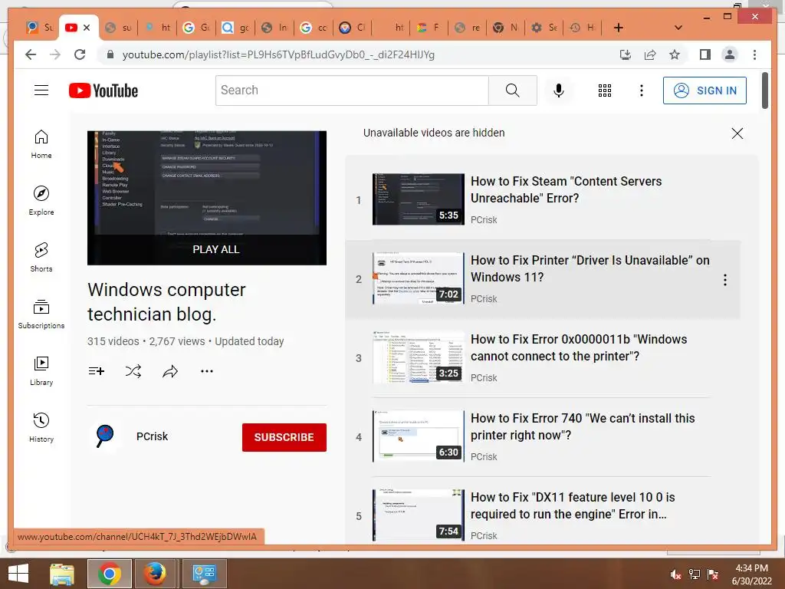Screen dimensions: 785x589
Task: Open Library in sidebar
Action: [41, 370]
